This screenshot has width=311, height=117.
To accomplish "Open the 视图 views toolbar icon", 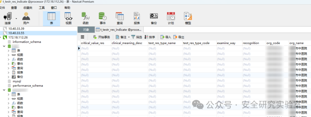I will pos(69,19).
